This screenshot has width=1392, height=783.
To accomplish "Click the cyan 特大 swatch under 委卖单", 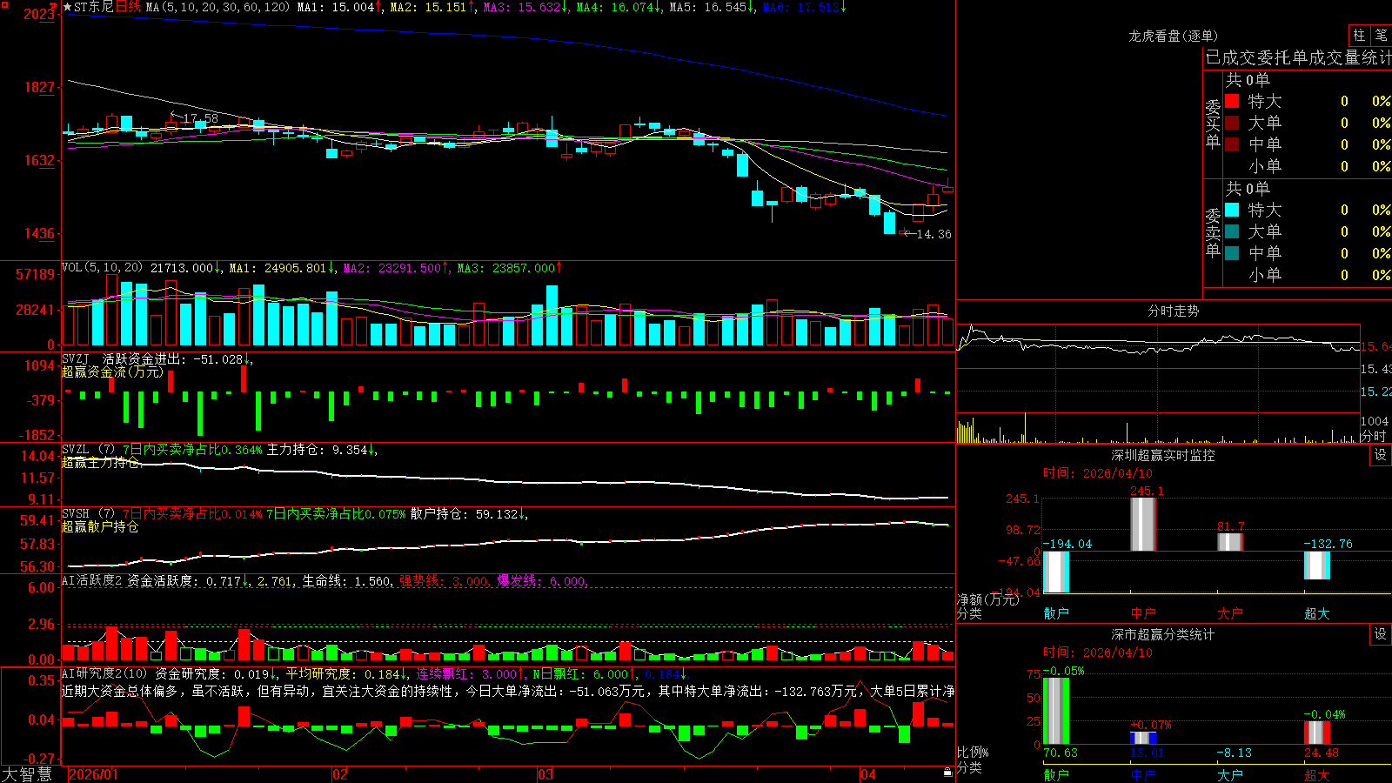I will pos(1232,210).
